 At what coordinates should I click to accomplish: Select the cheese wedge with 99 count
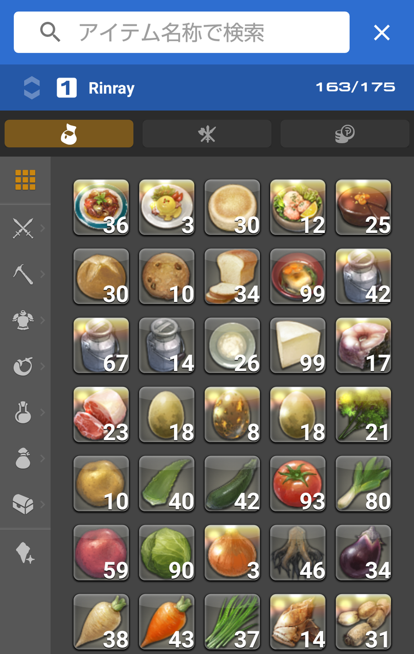(x=298, y=346)
